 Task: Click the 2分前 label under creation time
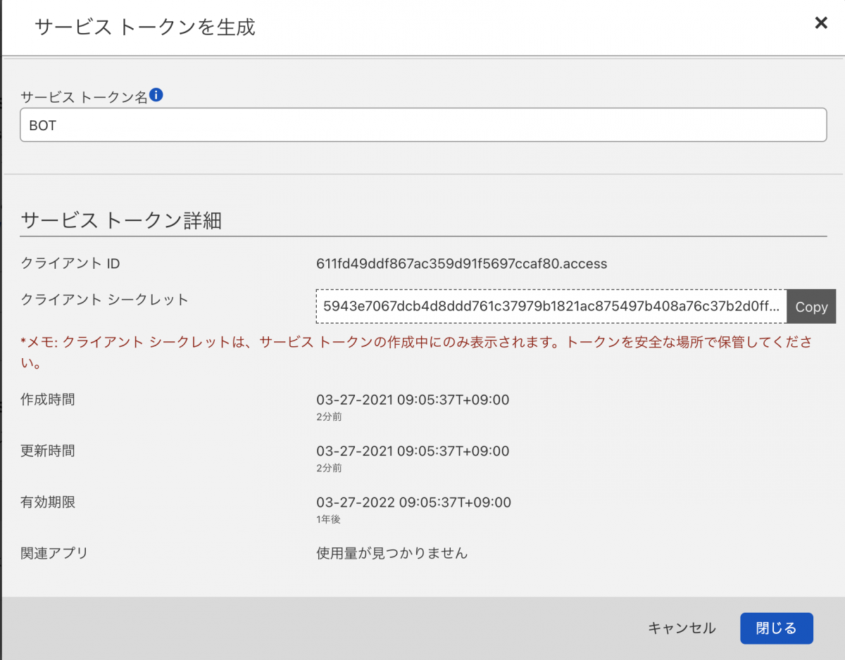(328, 416)
